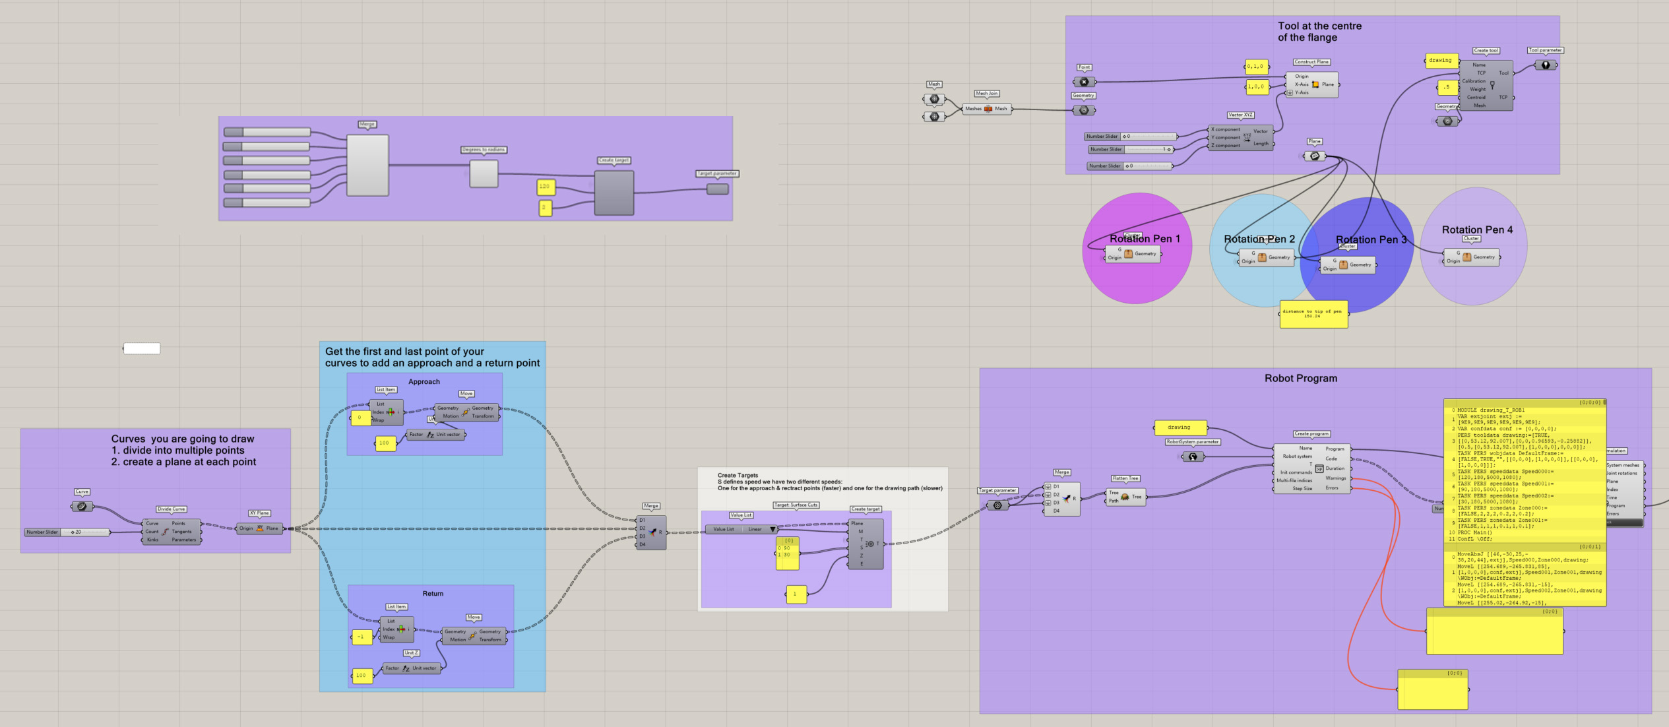Click the Create tool component icon

(1492, 85)
